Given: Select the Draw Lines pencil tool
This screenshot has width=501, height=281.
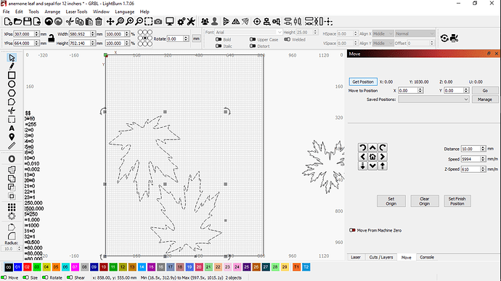Looking at the screenshot, I should 12,67.
